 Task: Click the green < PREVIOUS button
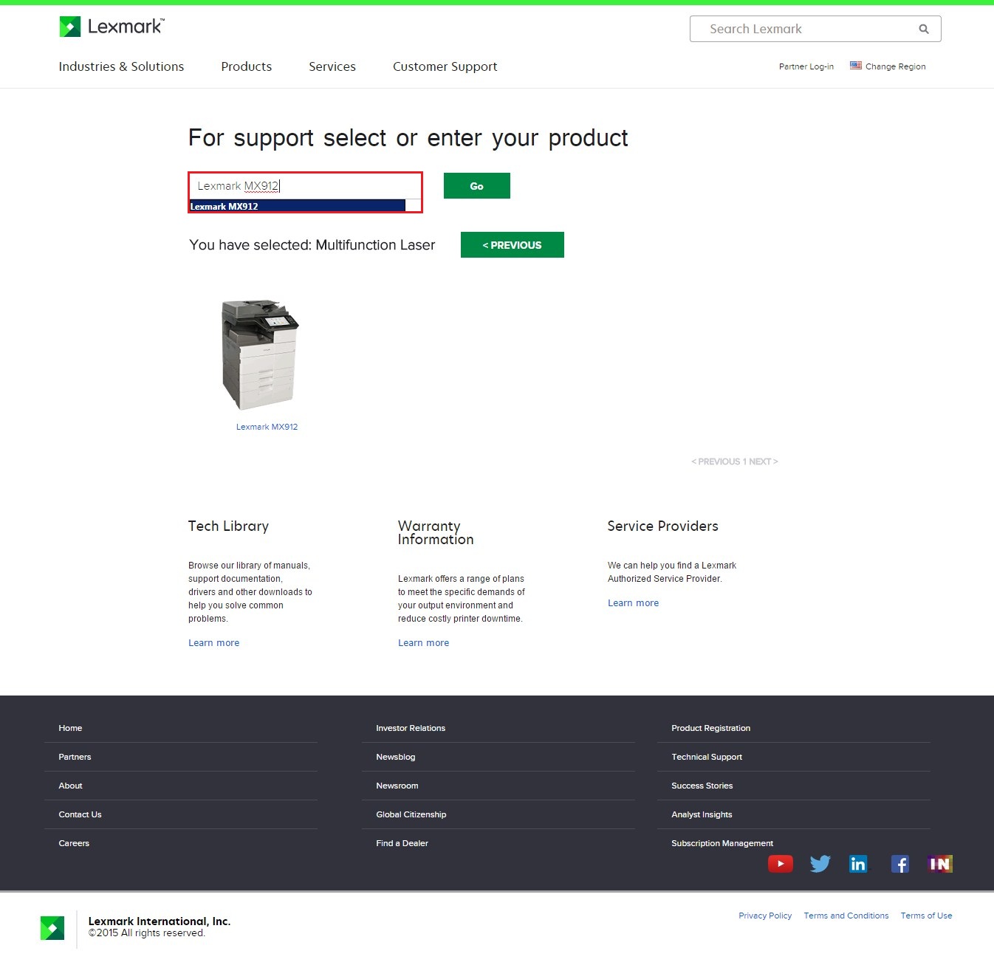click(x=513, y=245)
